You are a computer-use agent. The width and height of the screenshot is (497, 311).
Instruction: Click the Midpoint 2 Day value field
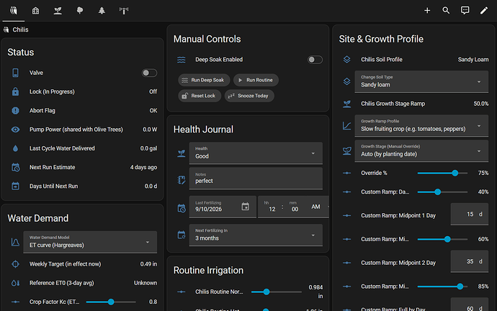(470, 261)
